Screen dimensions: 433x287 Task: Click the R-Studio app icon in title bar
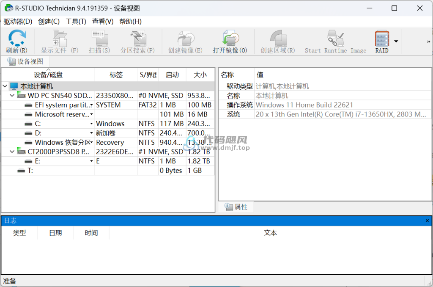8,8
